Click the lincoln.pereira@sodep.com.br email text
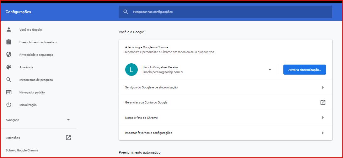 [x=163, y=72]
